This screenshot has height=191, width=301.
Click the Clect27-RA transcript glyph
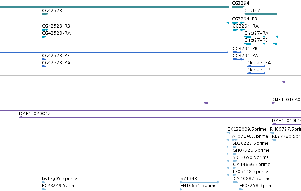pyautogui.click(x=261, y=37)
